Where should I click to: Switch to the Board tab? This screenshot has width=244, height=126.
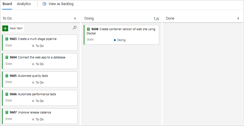(7, 4)
